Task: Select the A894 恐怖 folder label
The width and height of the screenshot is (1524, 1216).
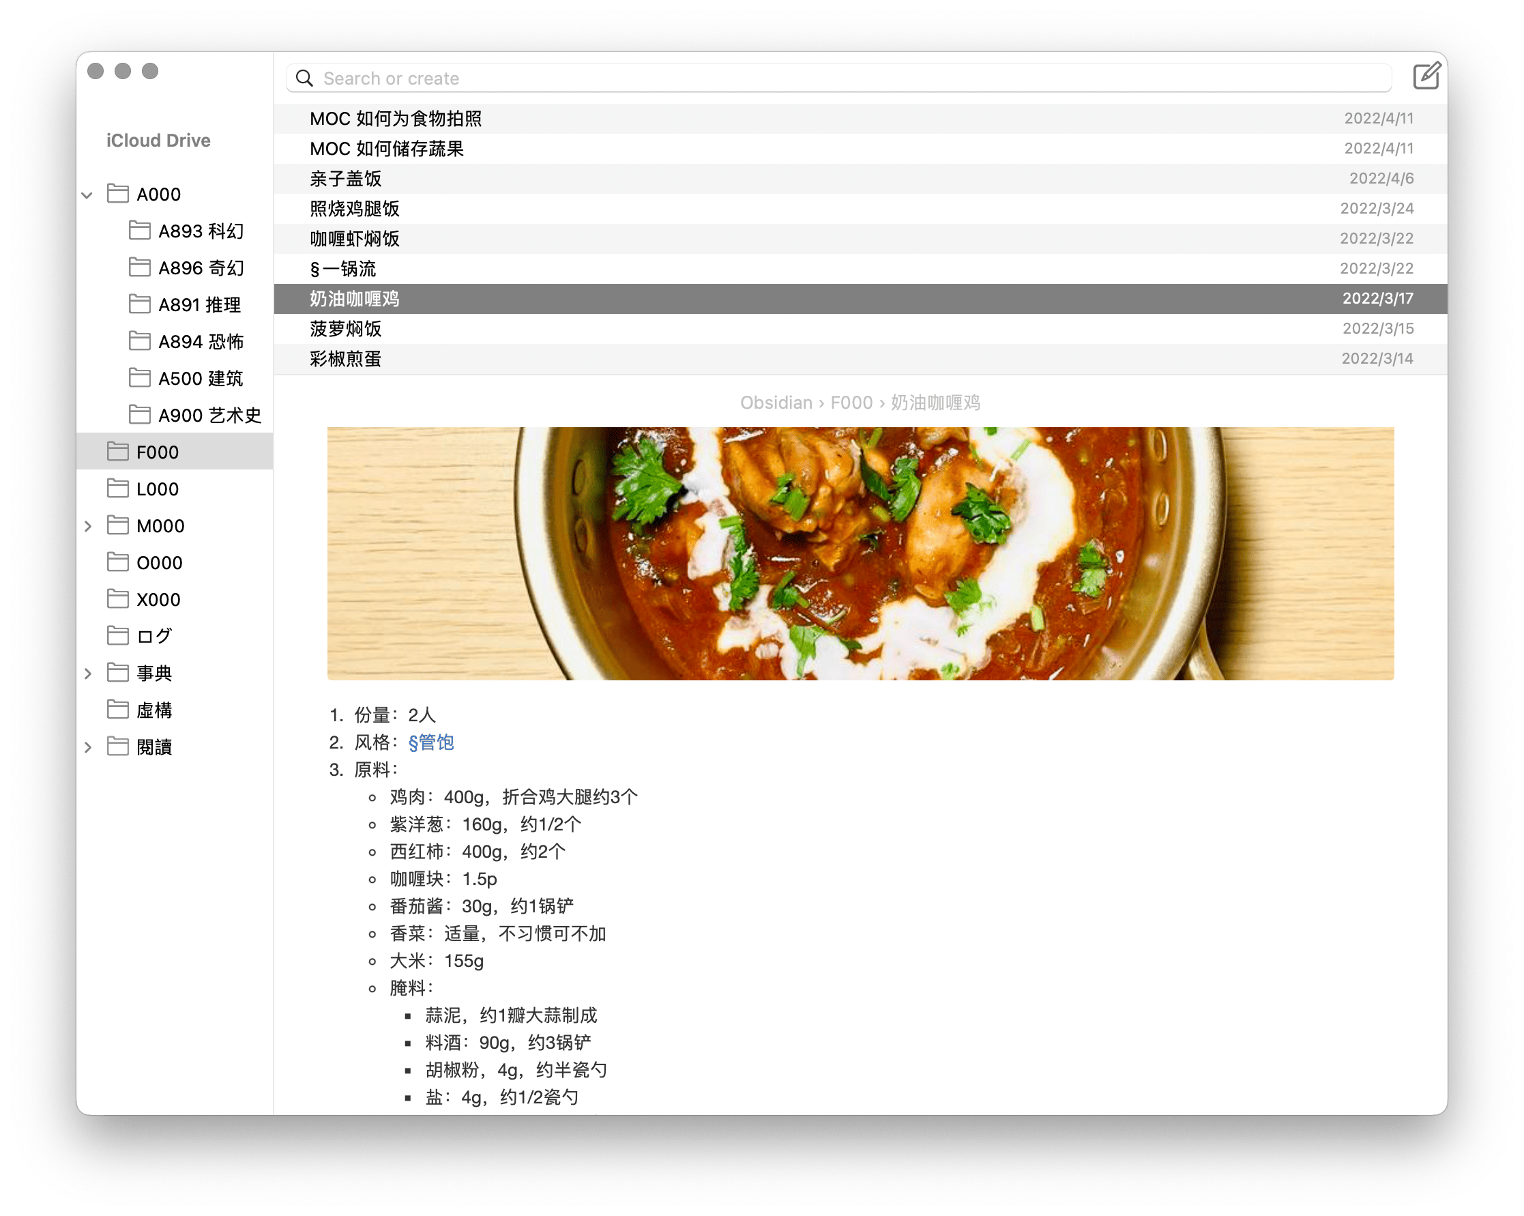Action: click(x=201, y=341)
